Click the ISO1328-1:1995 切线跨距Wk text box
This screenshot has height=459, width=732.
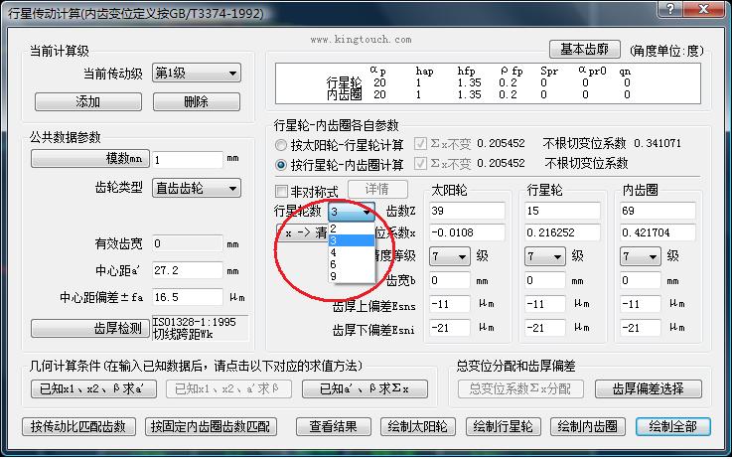coord(201,328)
